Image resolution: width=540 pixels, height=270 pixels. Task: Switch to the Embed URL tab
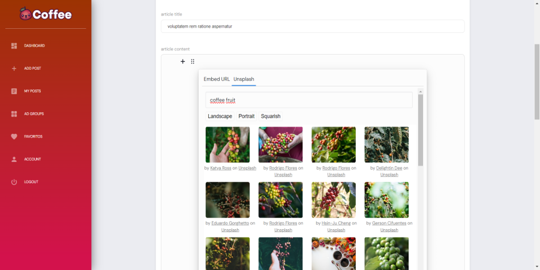[x=217, y=79]
